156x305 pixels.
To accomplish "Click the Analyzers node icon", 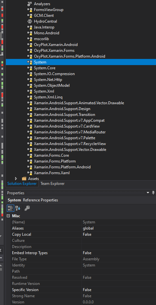I will point(29,4).
